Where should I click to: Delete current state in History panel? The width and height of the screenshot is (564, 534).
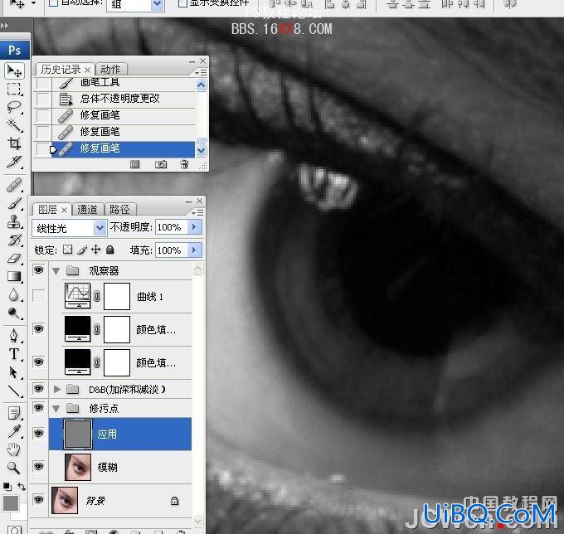click(184, 164)
